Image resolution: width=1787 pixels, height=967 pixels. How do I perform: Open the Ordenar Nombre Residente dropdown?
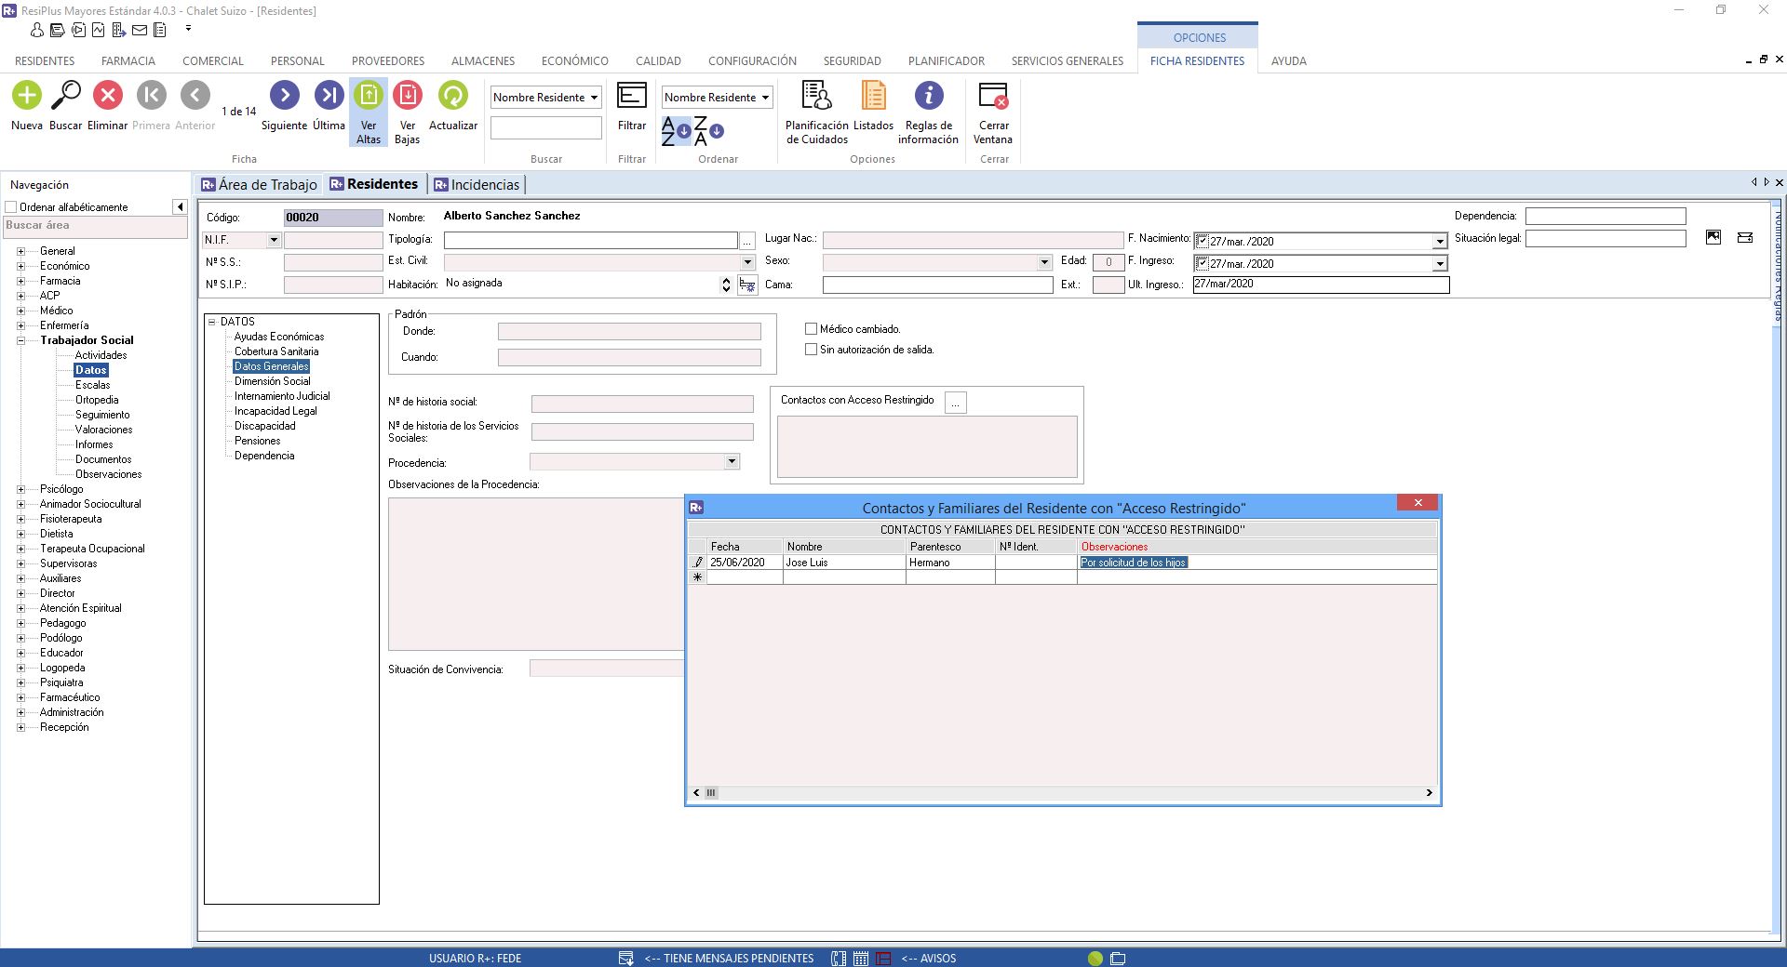coord(765,97)
